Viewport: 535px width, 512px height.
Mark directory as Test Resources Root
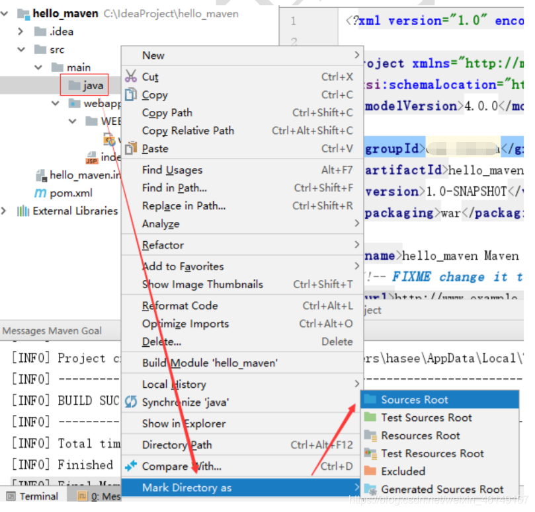click(440, 453)
